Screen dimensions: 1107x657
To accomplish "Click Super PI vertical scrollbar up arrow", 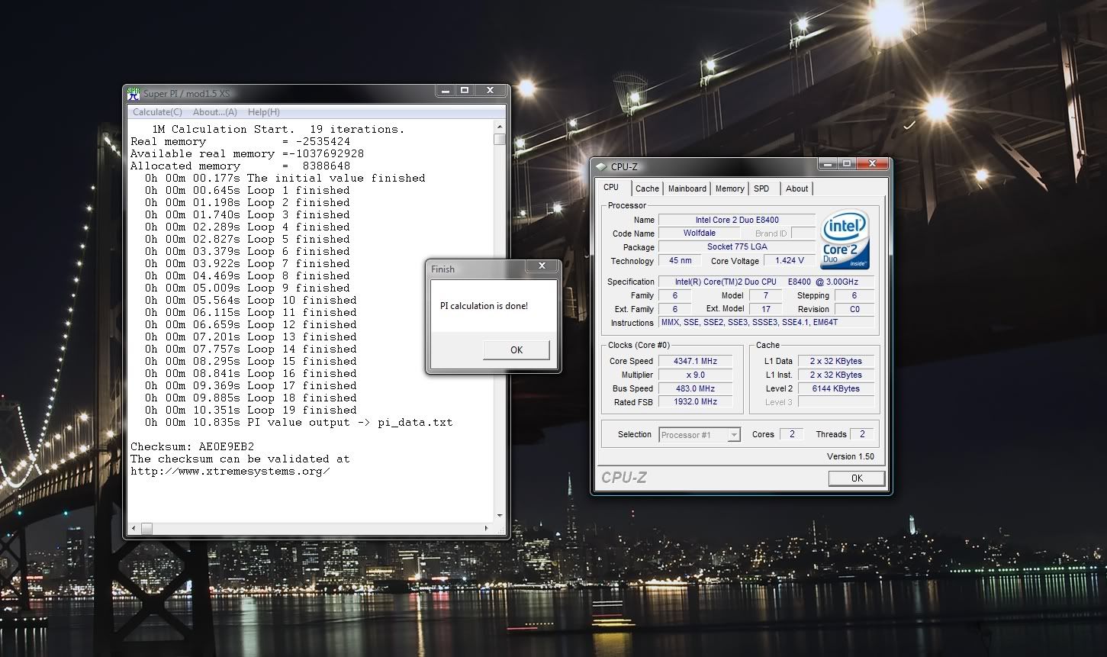I will click(x=500, y=127).
